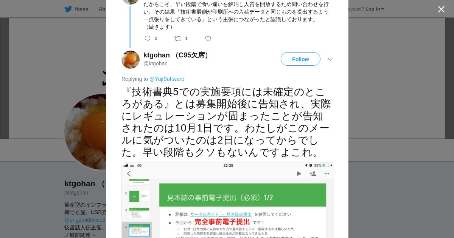Viewport: 454px width, 238px height.
Task: Expand the tweet options chevron next to Follow
Action: [x=330, y=59]
